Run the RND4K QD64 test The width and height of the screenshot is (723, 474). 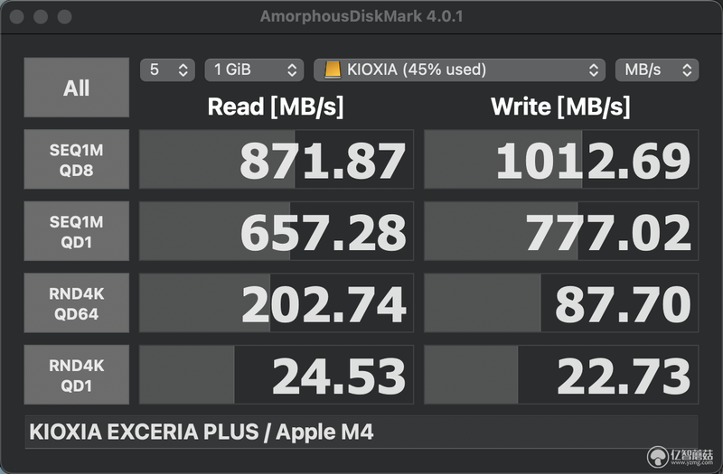coord(77,303)
